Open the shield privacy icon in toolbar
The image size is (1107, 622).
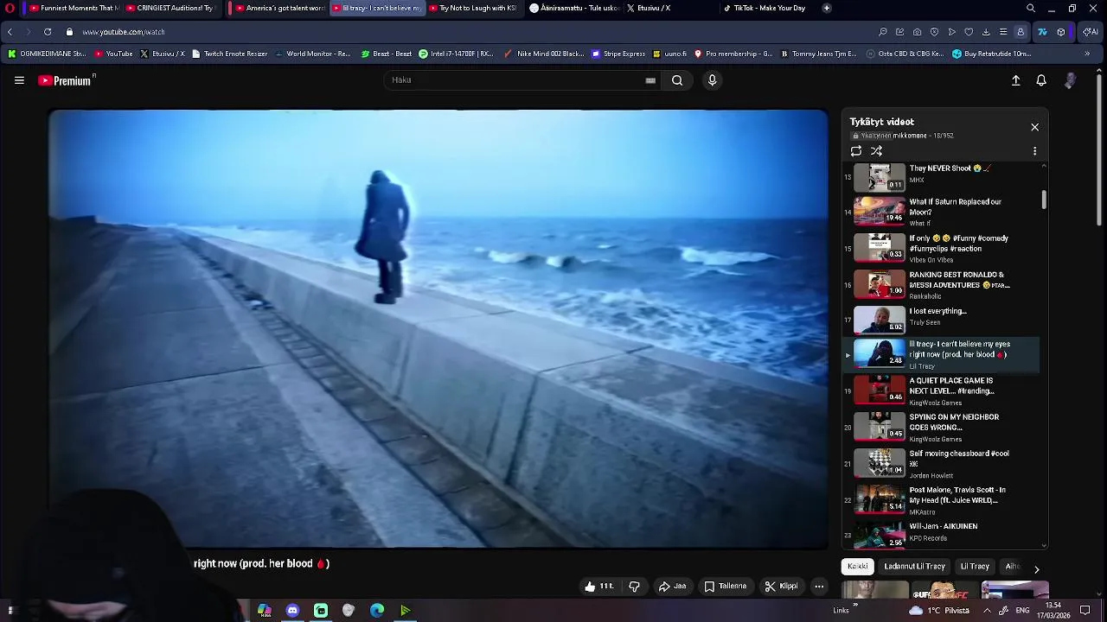934,32
